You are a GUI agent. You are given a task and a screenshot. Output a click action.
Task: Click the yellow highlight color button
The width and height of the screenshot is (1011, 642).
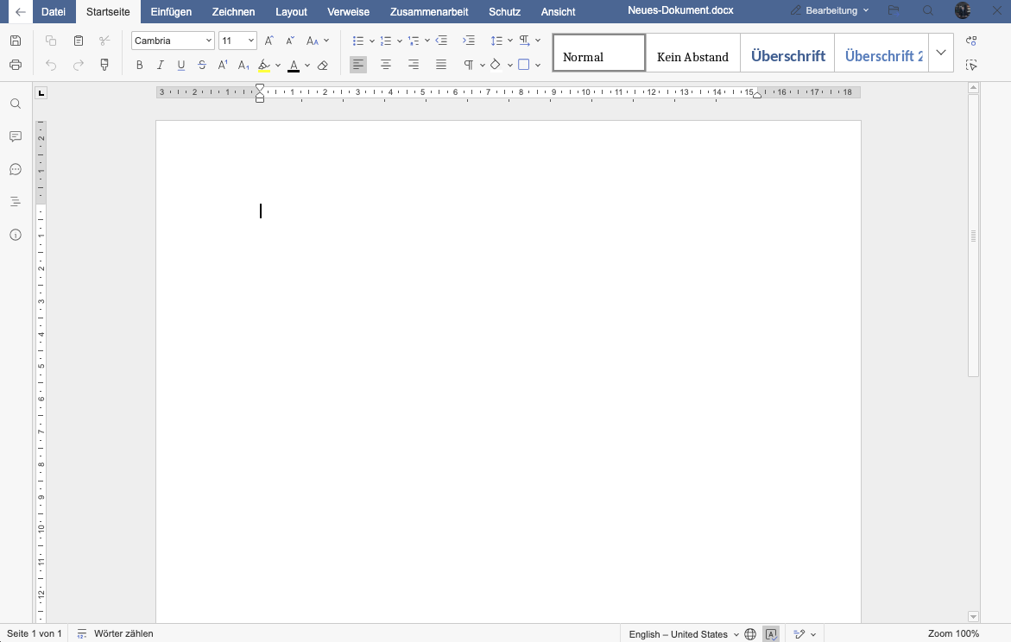(x=264, y=65)
